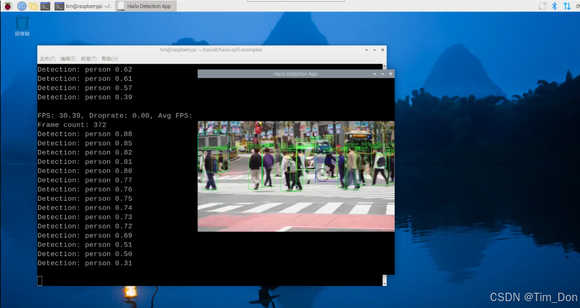580x308 pixels.
Task: Switch to the Hailo Detection App taskbar entry
Action: coord(146,6)
